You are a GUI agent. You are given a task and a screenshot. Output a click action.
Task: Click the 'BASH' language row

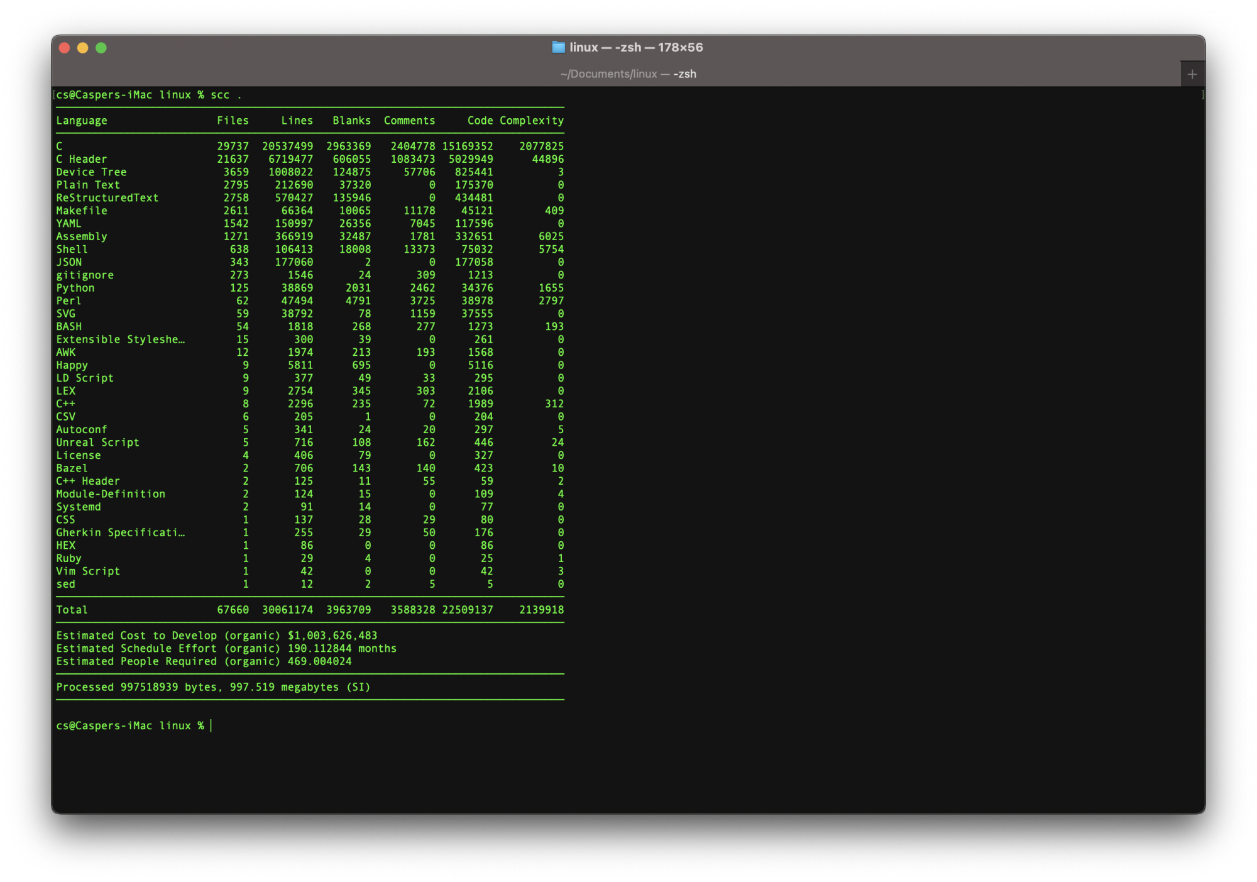point(310,327)
